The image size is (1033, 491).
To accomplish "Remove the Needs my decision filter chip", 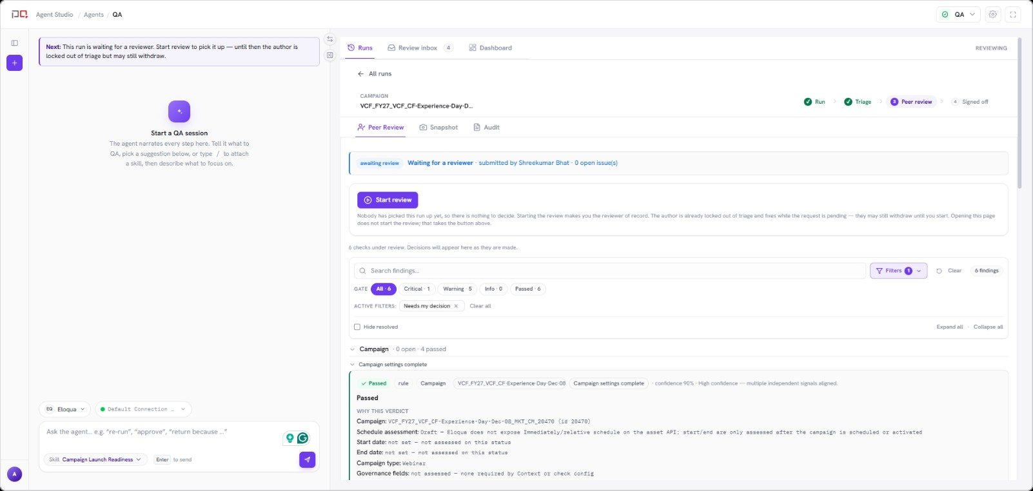I will click(456, 306).
